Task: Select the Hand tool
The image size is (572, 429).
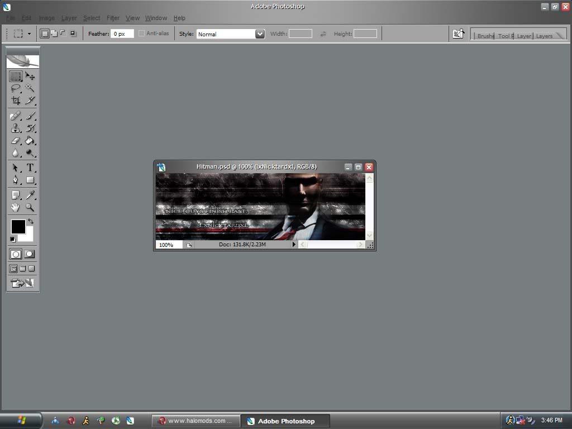Action: tap(16, 208)
